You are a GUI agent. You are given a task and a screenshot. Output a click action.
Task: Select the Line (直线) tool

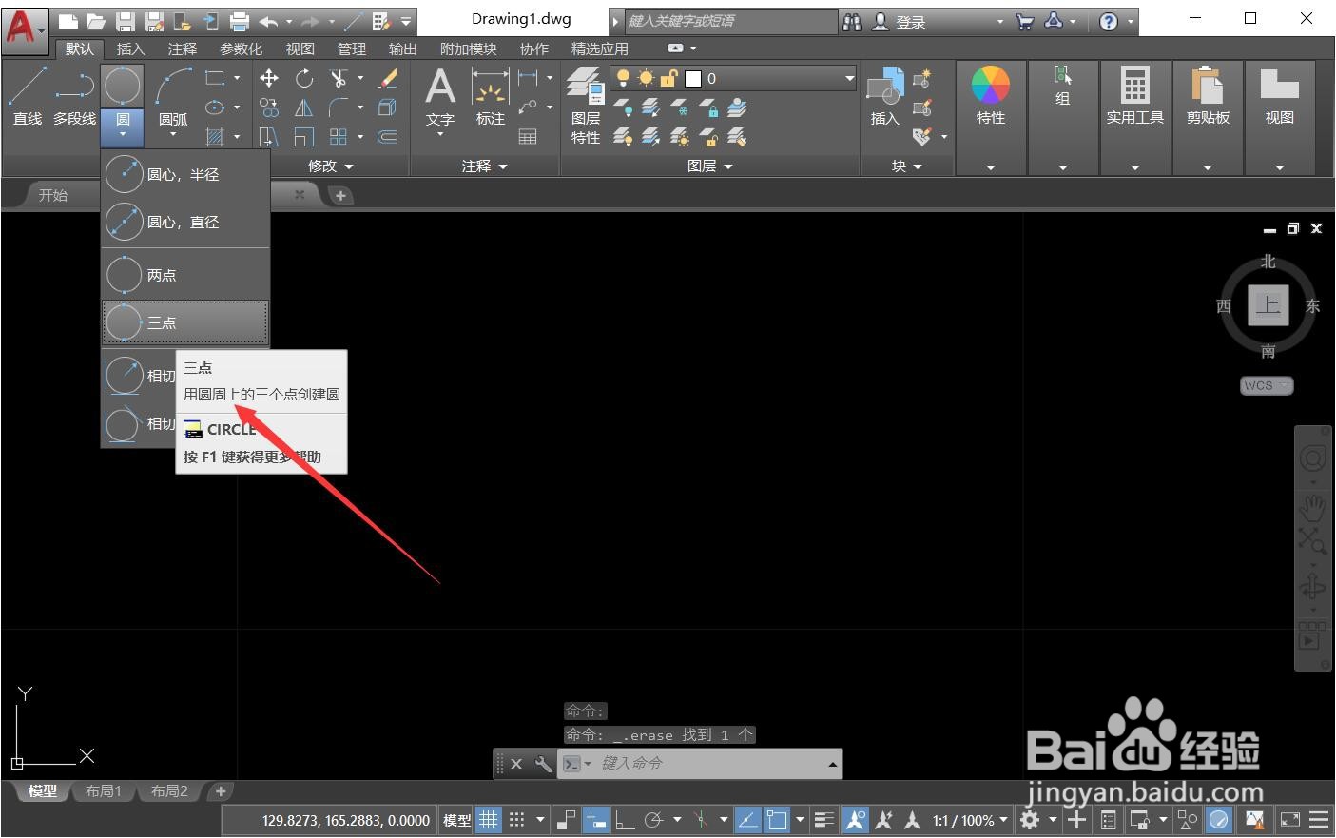tap(28, 96)
